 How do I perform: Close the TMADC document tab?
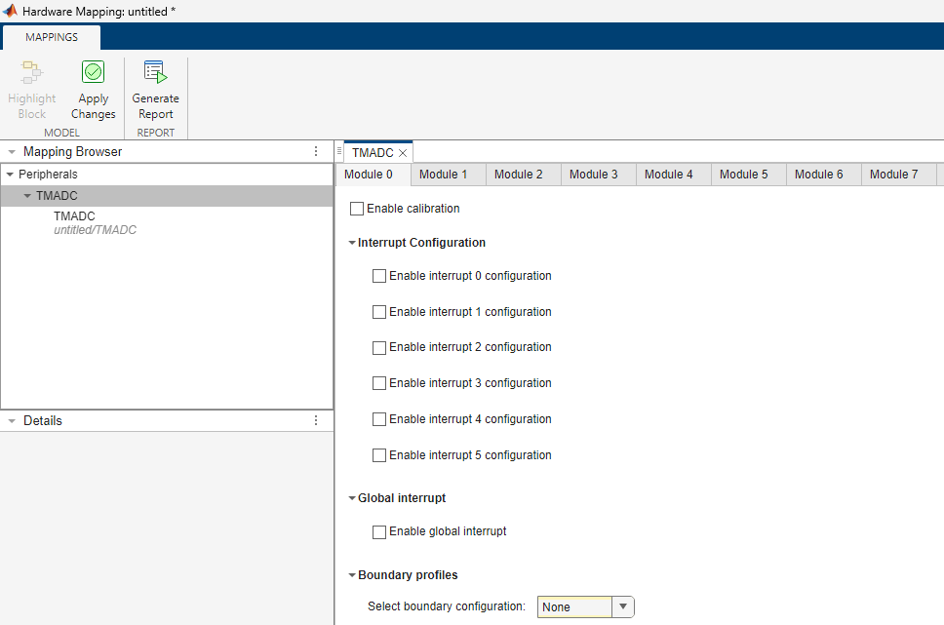(403, 153)
